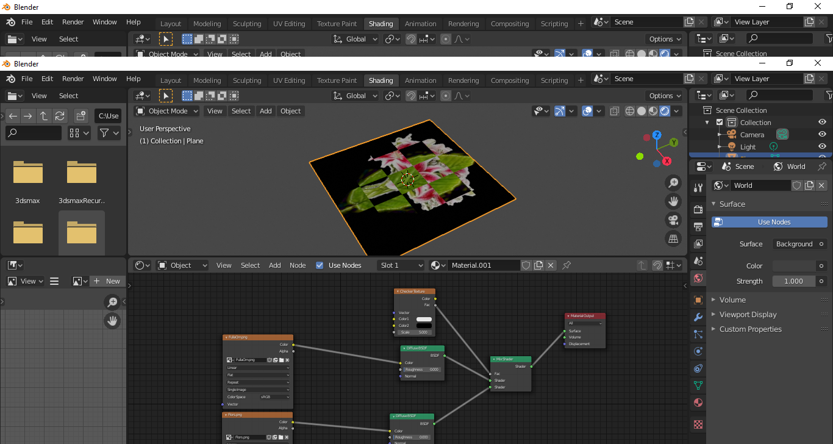Click fake user shield beside Material.001
This screenshot has height=444, width=833.
526,265
